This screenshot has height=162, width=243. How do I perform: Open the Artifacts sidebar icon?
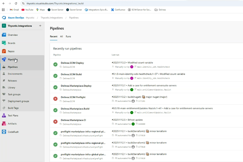point(4,124)
